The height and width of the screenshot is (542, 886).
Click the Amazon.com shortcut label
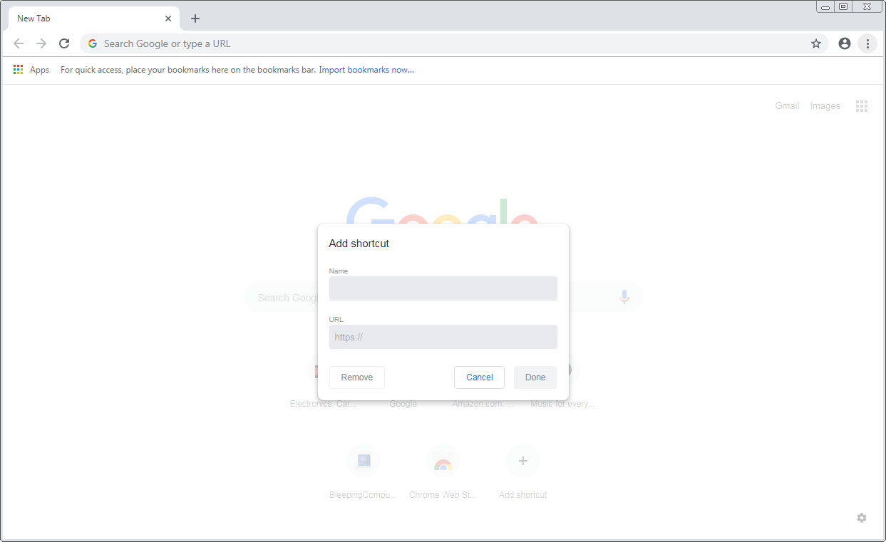(x=483, y=404)
